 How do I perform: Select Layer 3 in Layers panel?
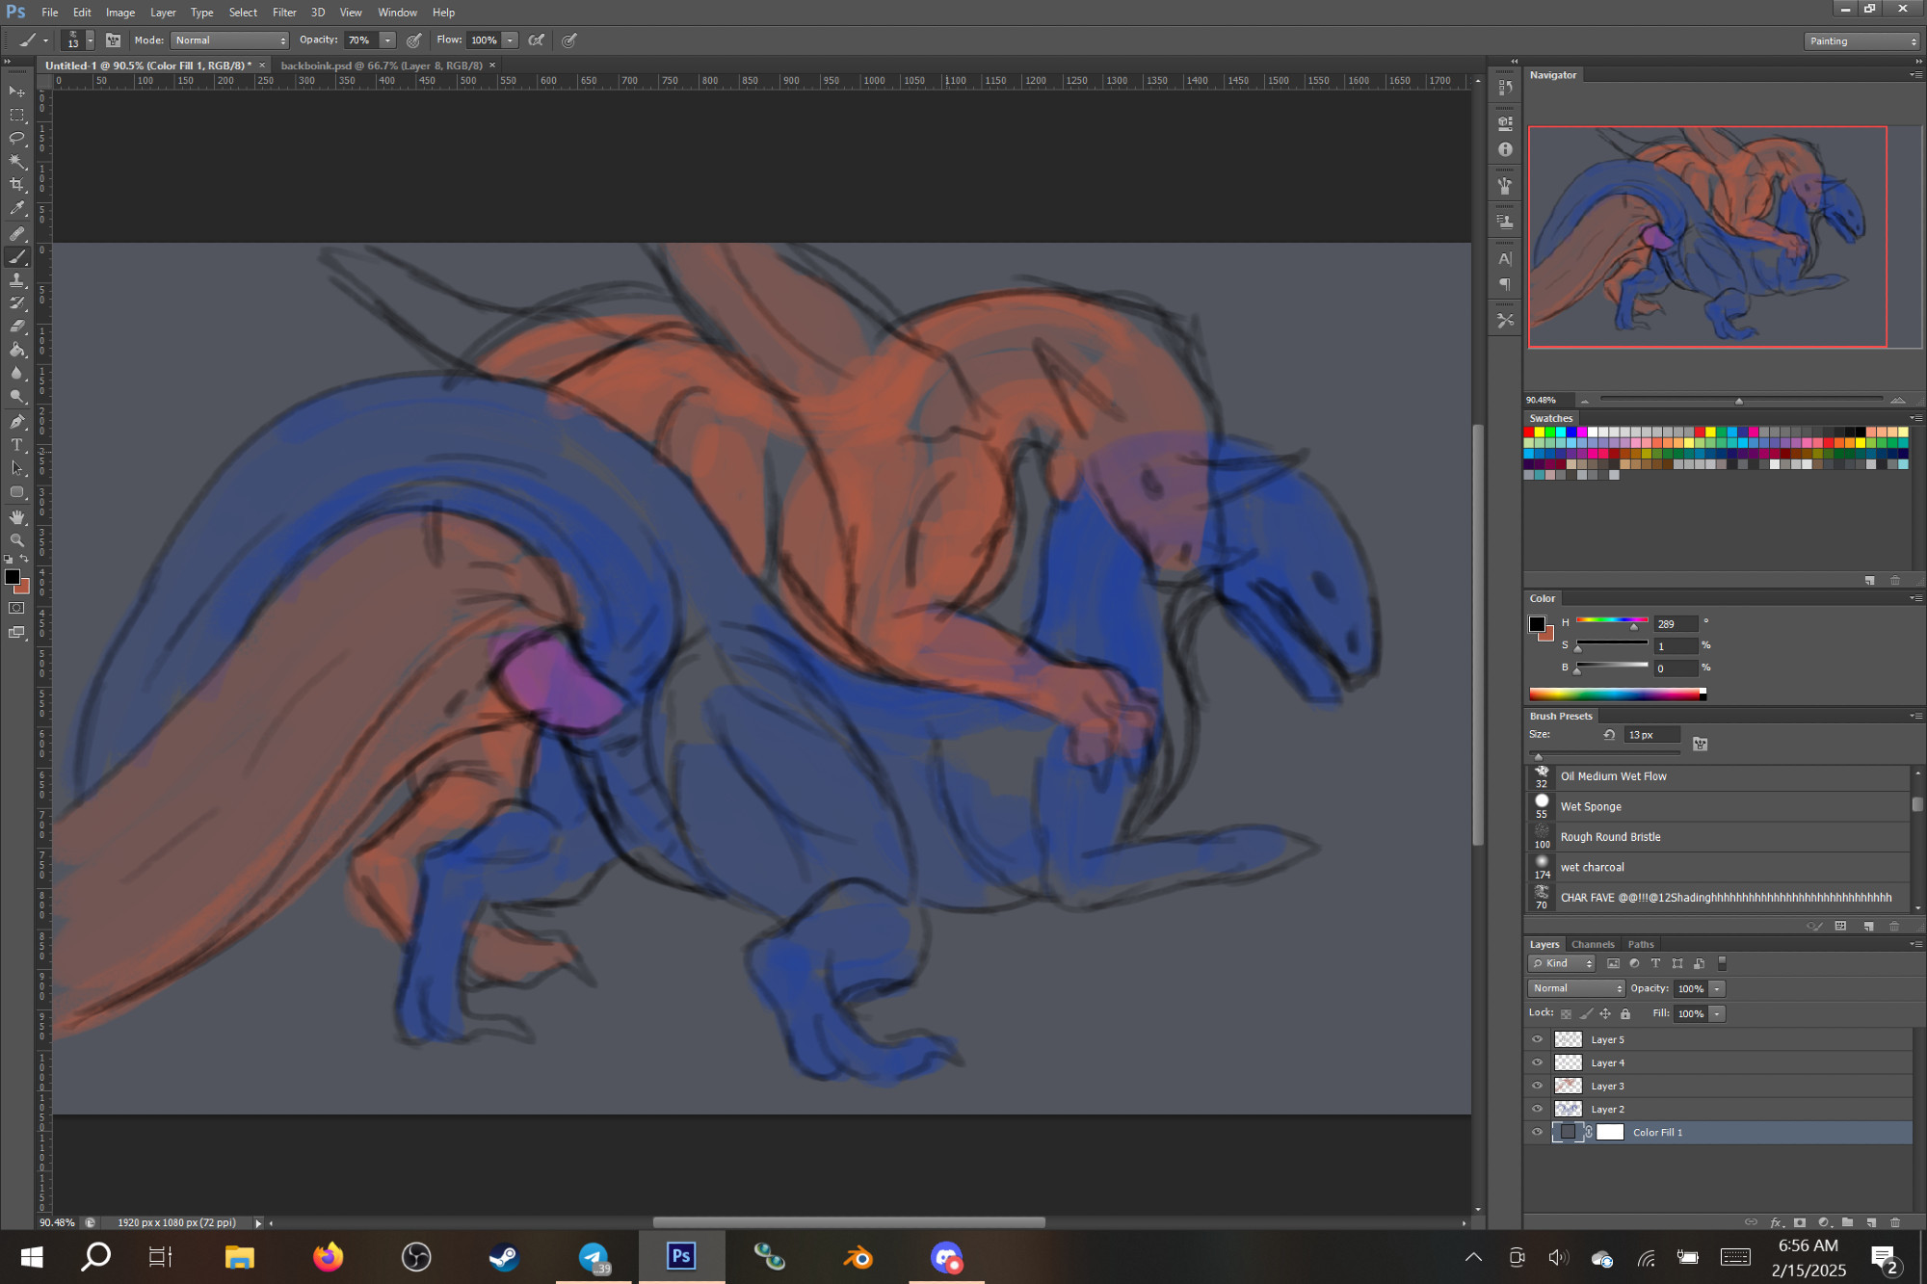pyautogui.click(x=1720, y=1086)
